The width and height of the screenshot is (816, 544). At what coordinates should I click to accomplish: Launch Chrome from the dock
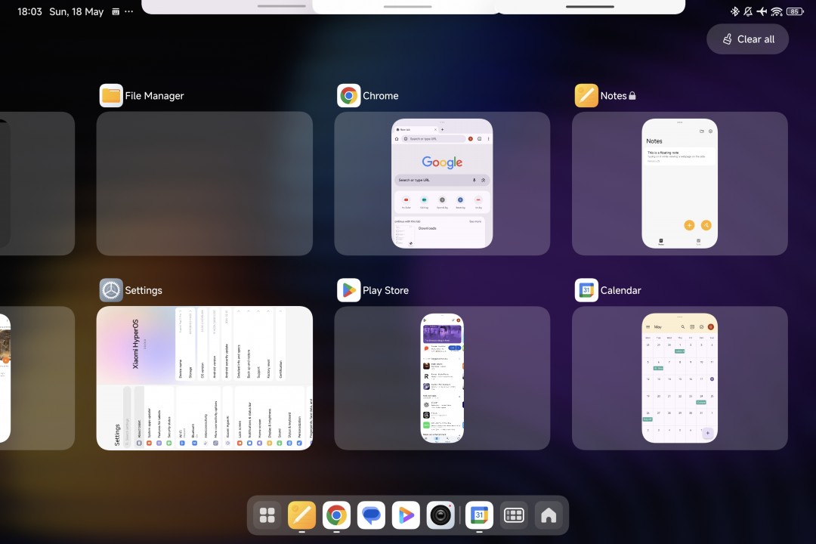[x=336, y=515]
